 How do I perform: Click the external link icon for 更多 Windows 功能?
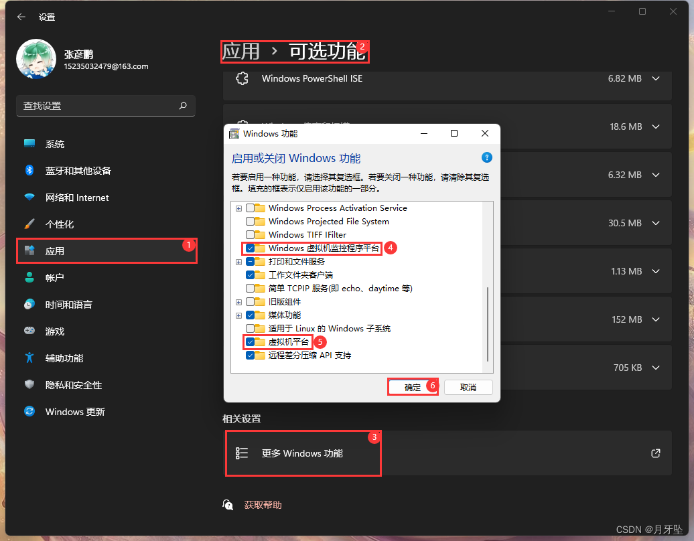tap(656, 453)
